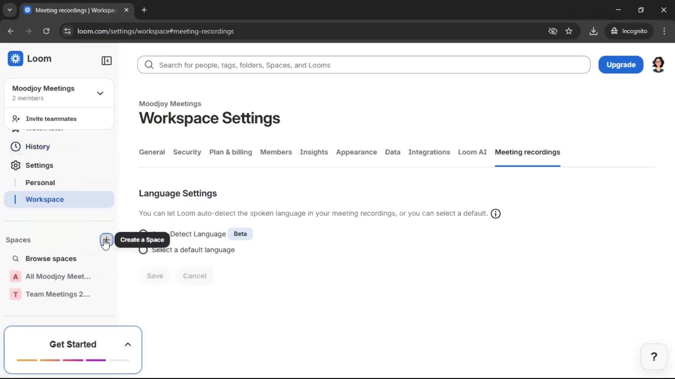Click the Loom logo icon
Screen dimensions: 675x379
click(x=15, y=59)
